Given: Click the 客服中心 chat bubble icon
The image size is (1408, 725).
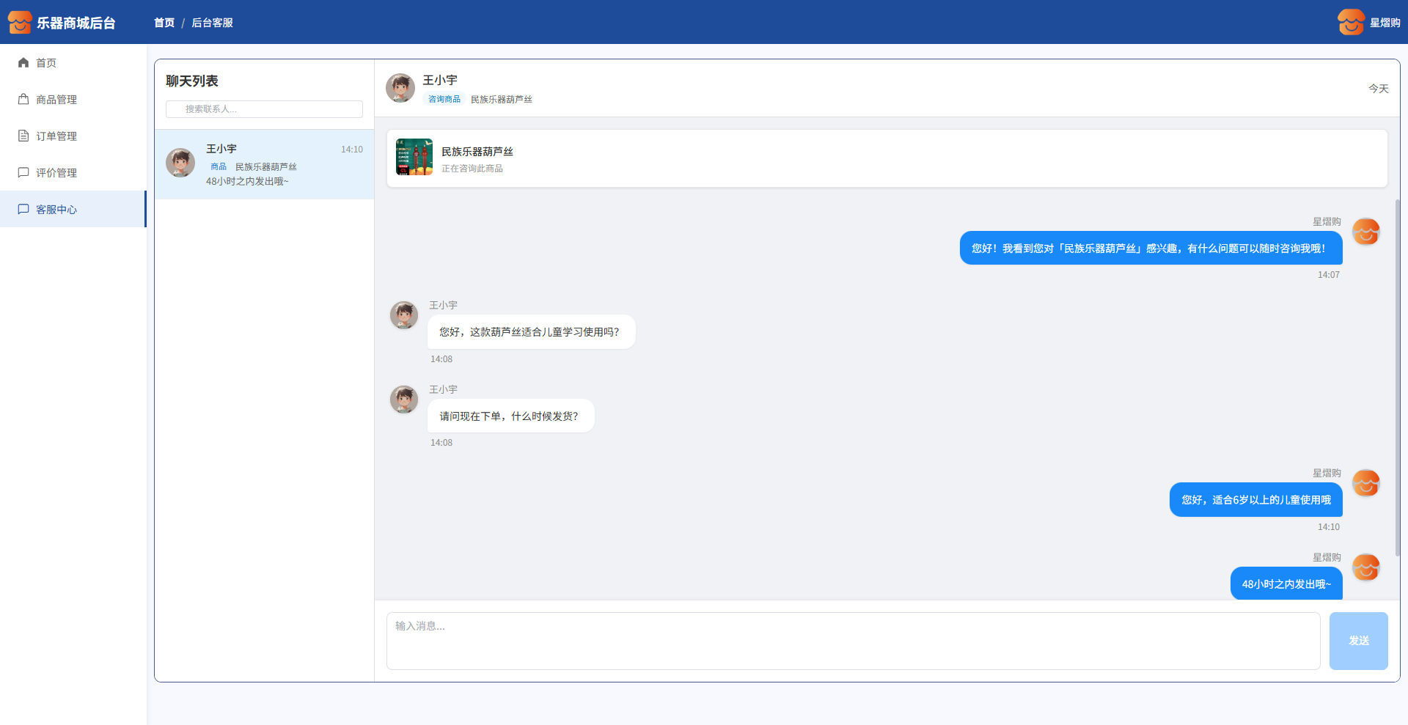Looking at the screenshot, I should [23, 210].
